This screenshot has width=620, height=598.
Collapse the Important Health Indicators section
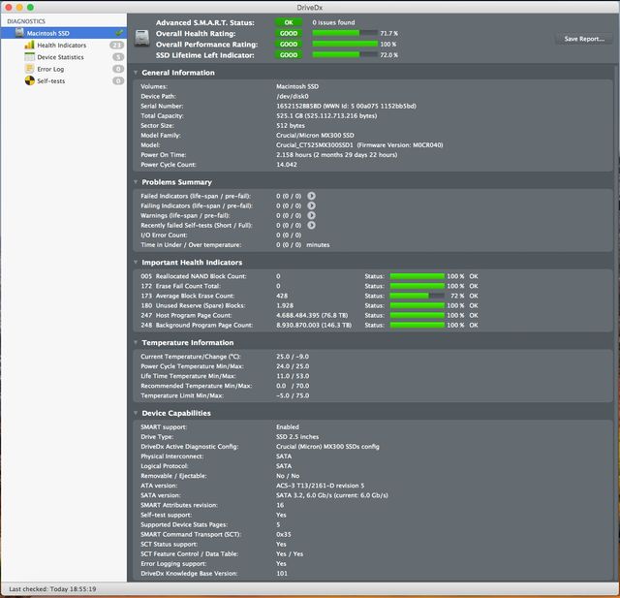tap(136, 263)
